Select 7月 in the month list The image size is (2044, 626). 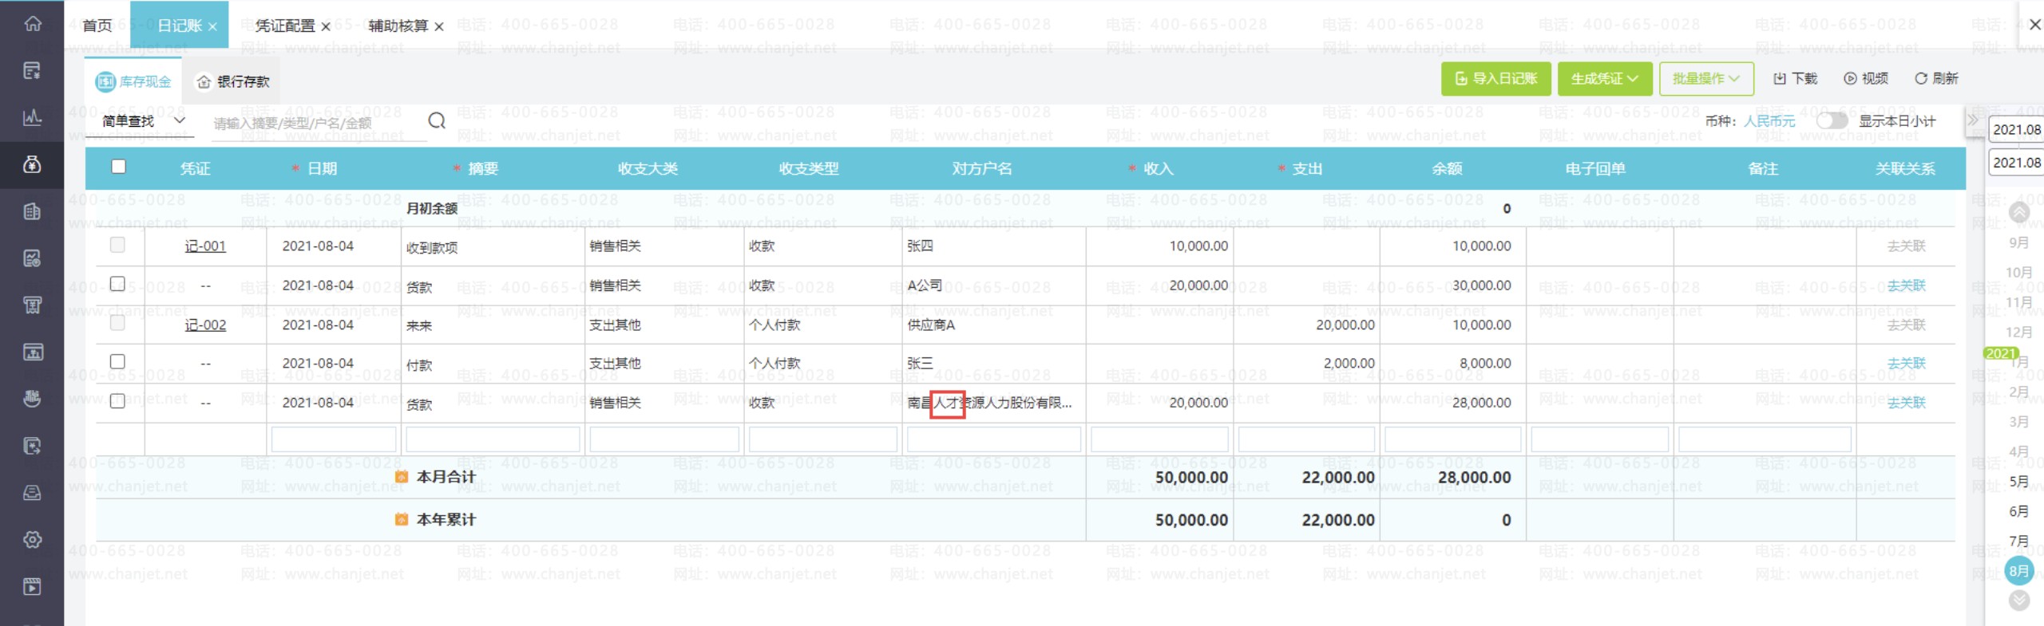2019,541
